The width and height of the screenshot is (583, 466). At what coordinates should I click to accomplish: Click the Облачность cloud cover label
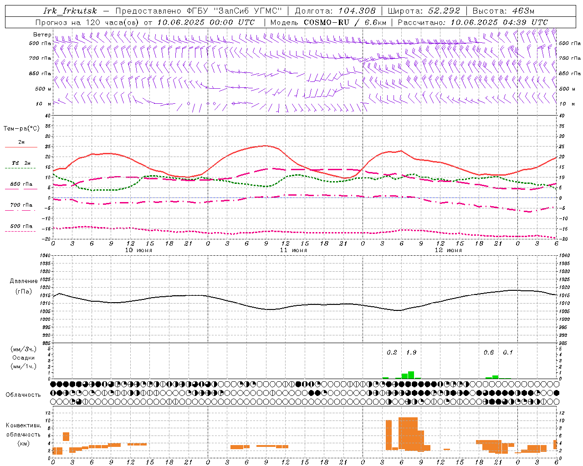coord(23,395)
